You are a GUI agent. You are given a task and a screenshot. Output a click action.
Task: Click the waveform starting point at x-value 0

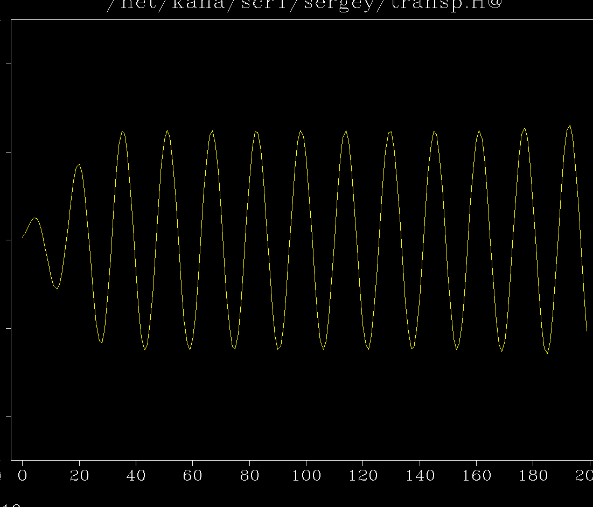[23, 237]
